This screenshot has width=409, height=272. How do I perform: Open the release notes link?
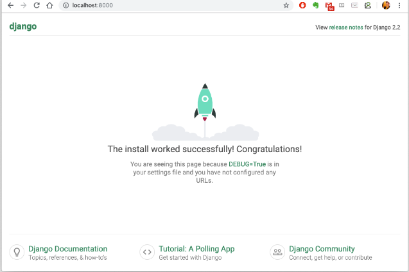(x=346, y=28)
